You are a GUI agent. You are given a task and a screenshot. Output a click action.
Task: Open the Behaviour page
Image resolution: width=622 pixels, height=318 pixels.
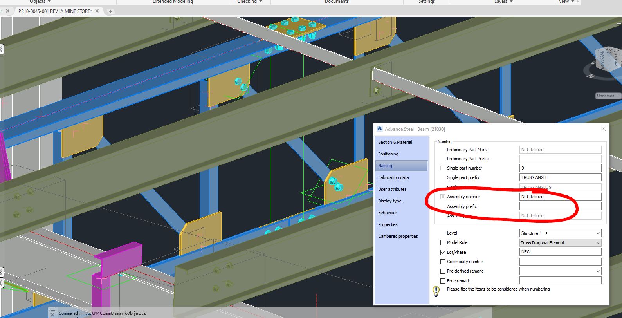pos(401,213)
